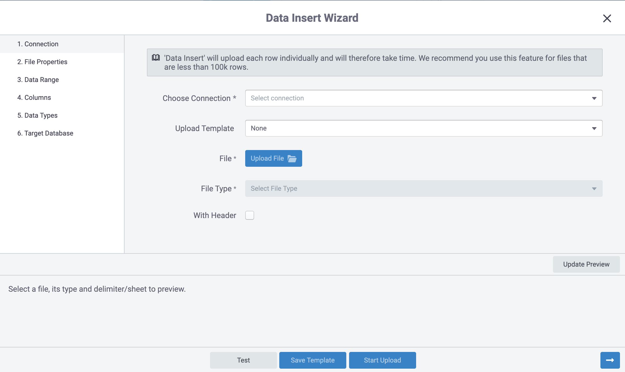Switch to 3. Data Range step
625x372 pixels.
62,80
